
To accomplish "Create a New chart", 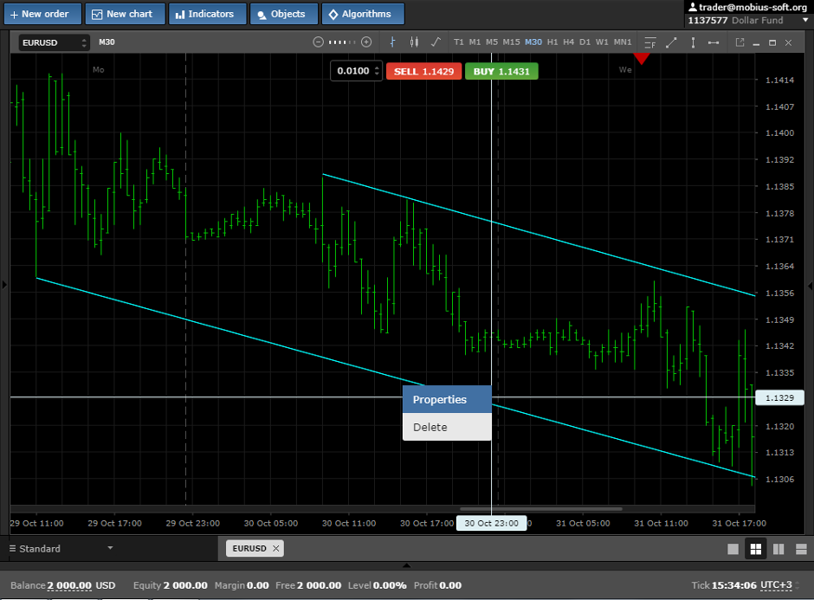I will coord(125,14).
